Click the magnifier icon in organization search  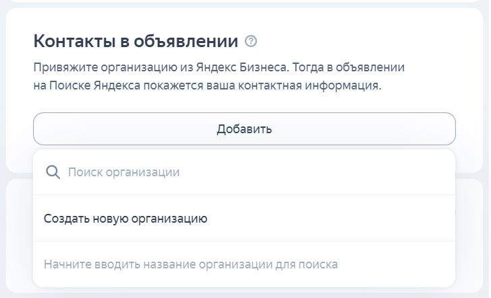pyautogui.click(x=53, y=172)
